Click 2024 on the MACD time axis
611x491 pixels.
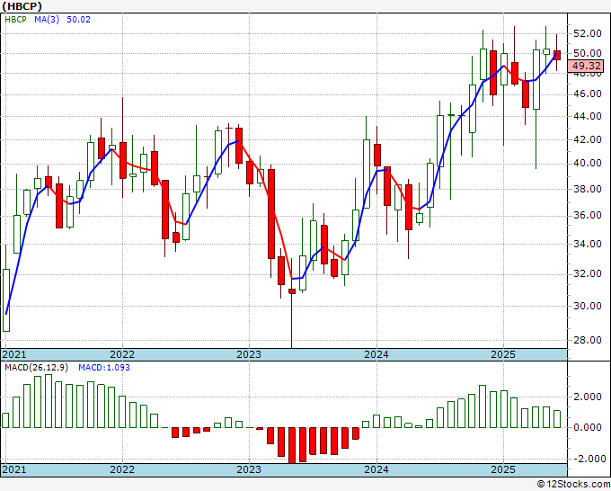coord(376,469)
